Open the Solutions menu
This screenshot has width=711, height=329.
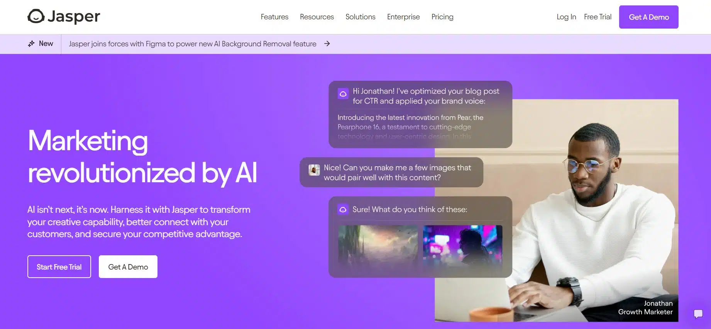click(x=361, y=17)
